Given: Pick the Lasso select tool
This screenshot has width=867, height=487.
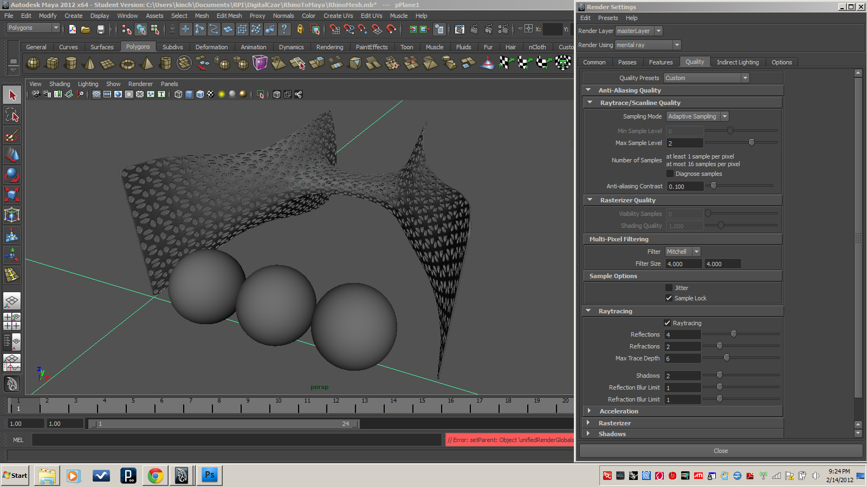Looking at the screenshot, I should pos(11,115).
